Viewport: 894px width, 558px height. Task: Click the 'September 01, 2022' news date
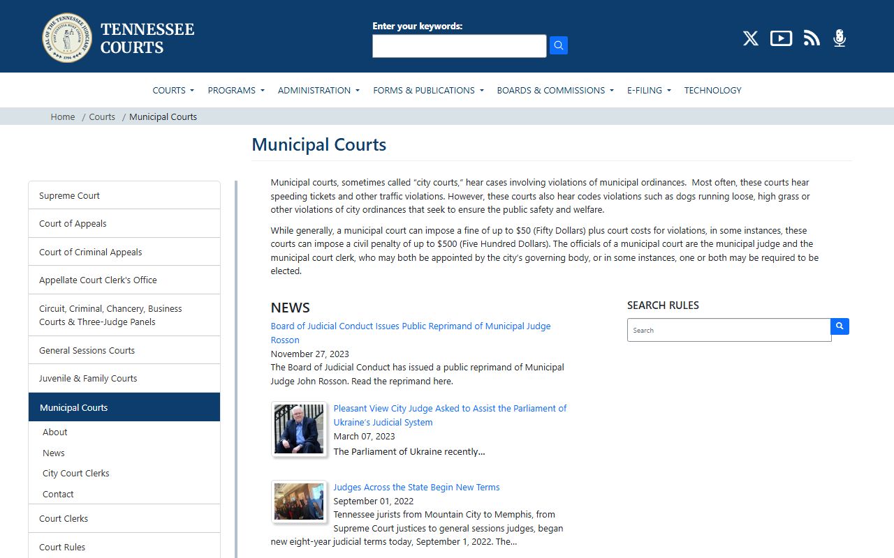(374, 501)
